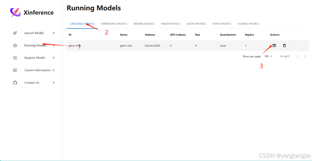This screenshot has height=161, width=312.
Task: Switch to the Rerank Models tab
Action: pyautogui.click(x=144, y=24)
